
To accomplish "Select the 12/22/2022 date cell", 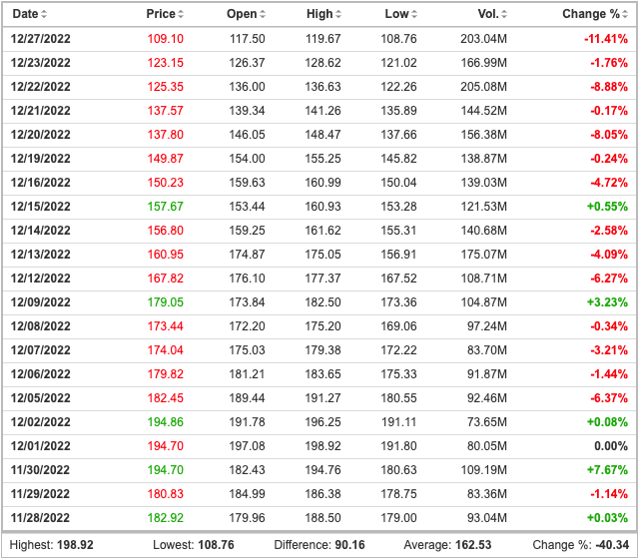I will [40, 87].
